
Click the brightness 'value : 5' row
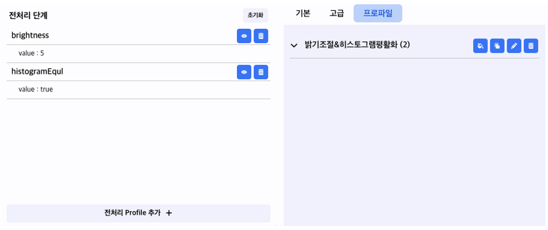pyautogui.click(x=139, y=53)
